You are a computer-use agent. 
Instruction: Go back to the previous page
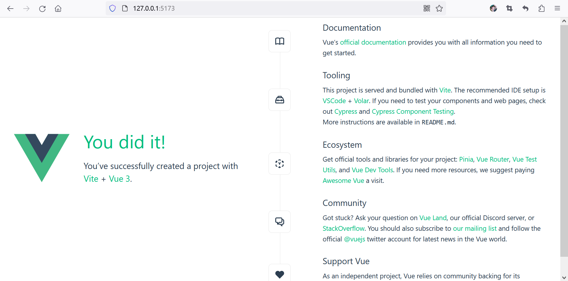click(10, 9)
